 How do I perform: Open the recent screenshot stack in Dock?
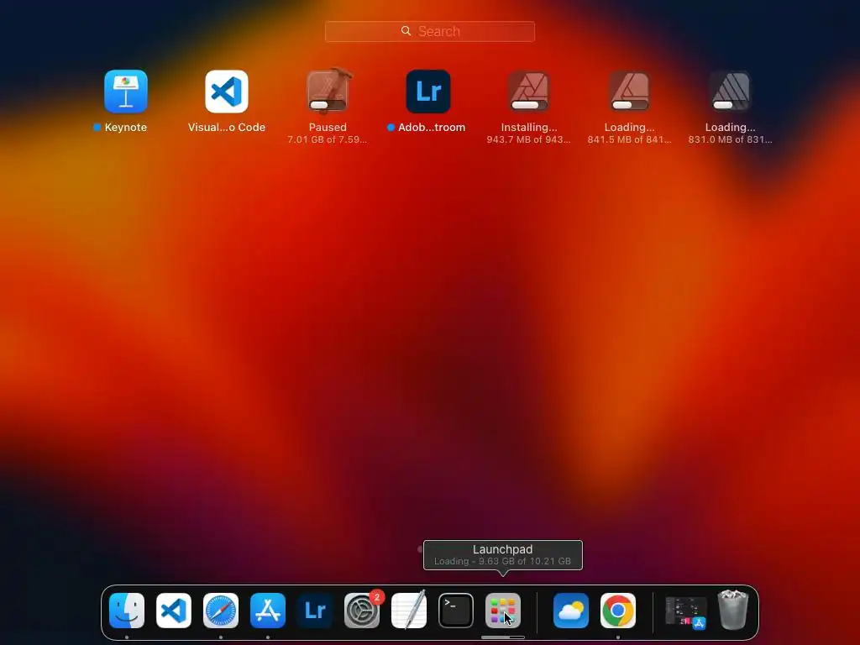685,611
